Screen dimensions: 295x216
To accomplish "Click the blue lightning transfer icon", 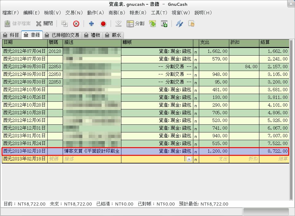I will 179,24.
